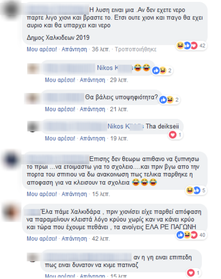Click heart reaction on flat earth reply
221x279 pixels.
194,273
